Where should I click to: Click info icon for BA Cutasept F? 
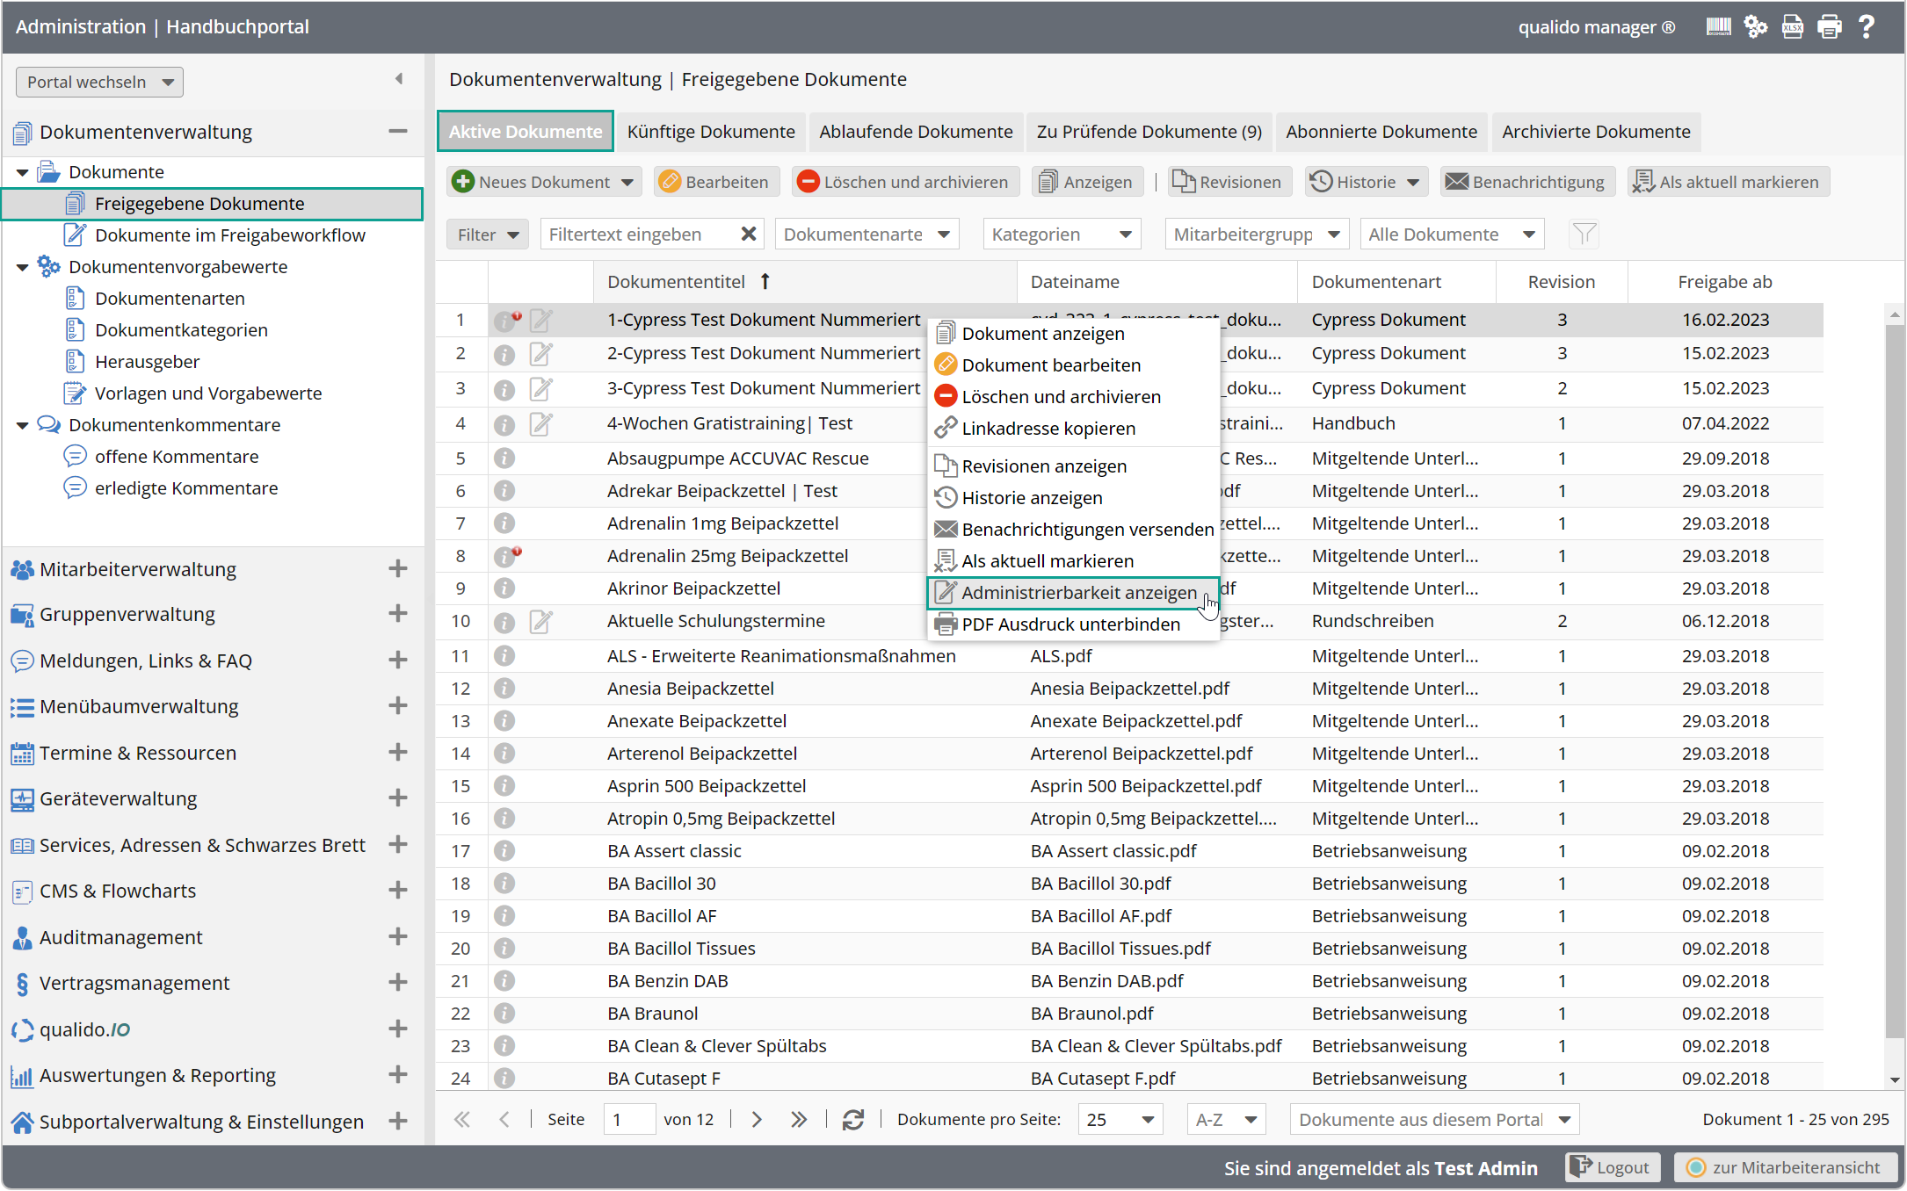pyautogui.click(x=504, y=1079)
